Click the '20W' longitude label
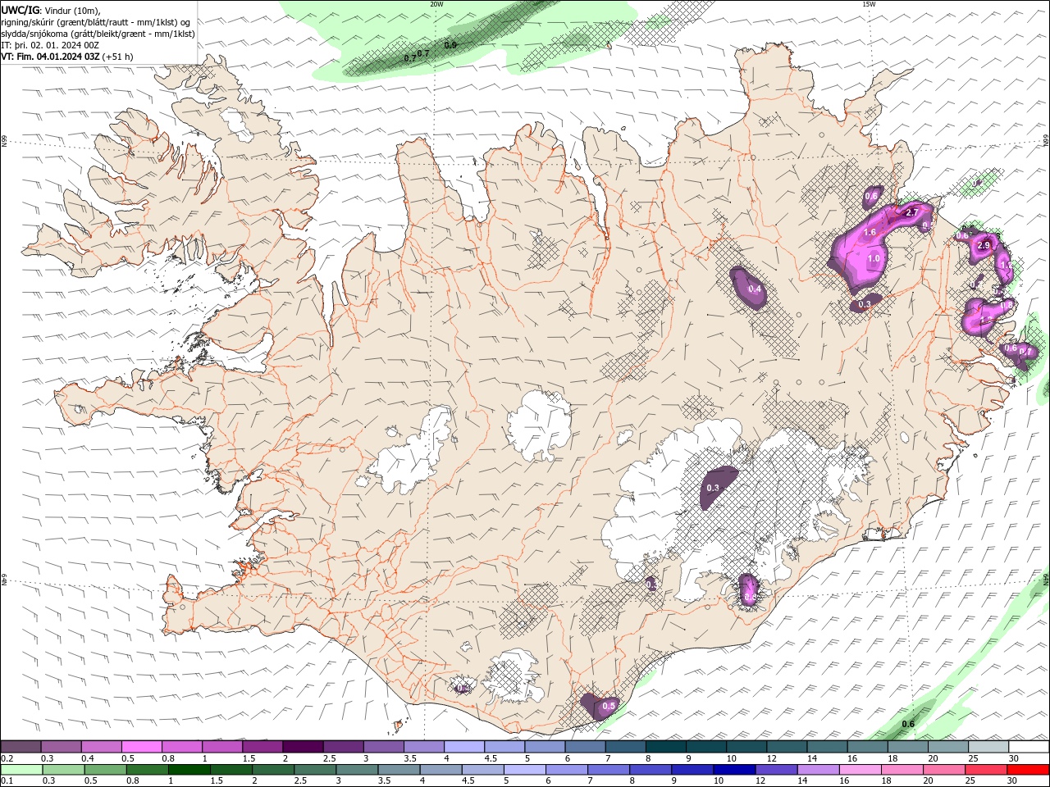The height and width of the screenshot is (787, 1050). tap(436, 4)
